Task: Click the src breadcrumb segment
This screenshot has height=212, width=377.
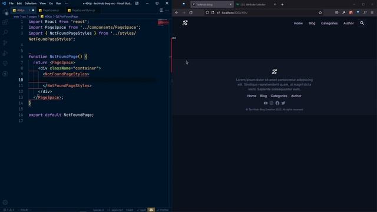Action: (x=24, y=16)
